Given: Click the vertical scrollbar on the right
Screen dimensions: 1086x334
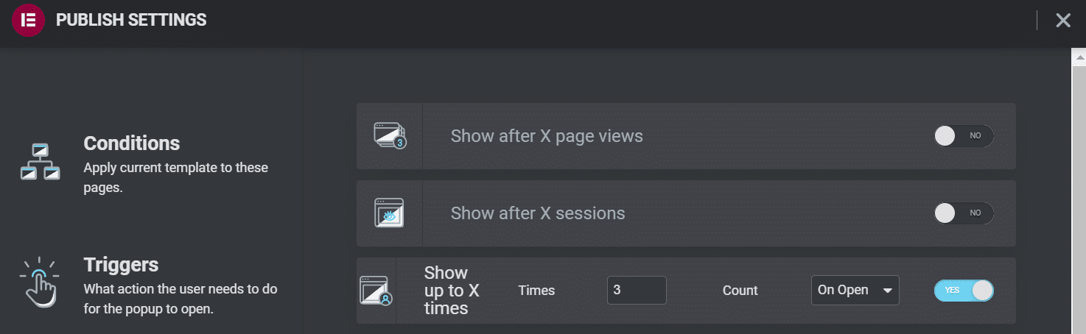Looking at the screenshot, I should [1079, 199].
